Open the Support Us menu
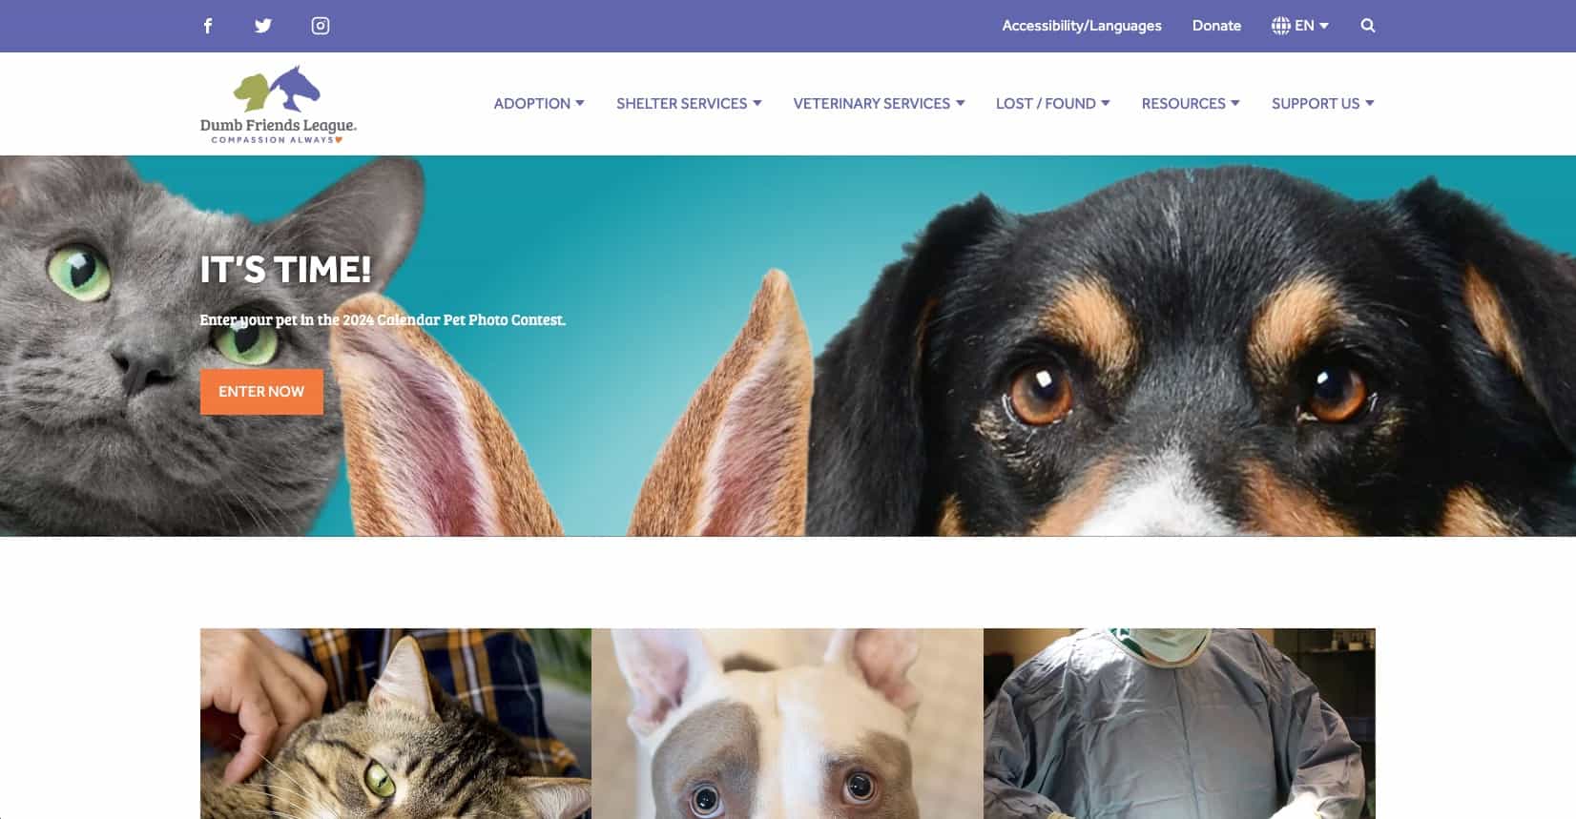This screenshot has width=1576, height=819. [x=1322, y=103]
